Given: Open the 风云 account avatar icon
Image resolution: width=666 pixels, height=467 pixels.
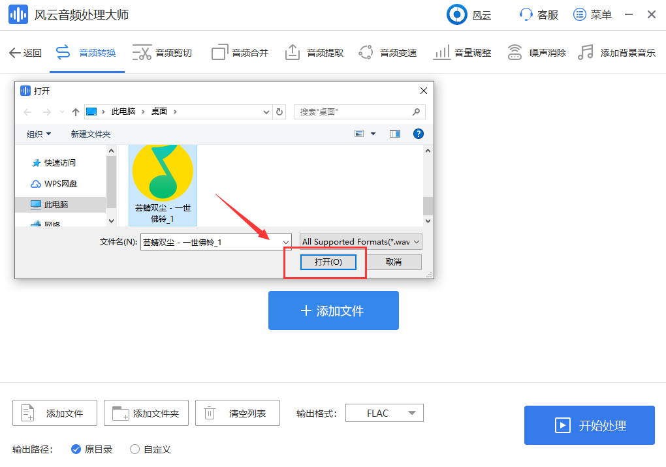Looking at the screenshot, I should (457, 15).
